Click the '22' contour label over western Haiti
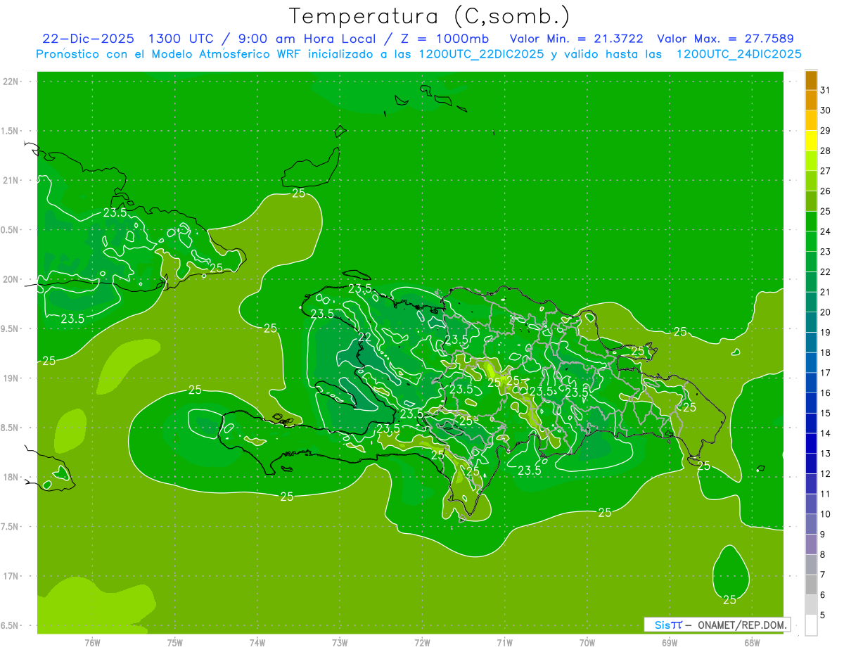The width and height of the screenshot is (844, 652). point(365,337)
